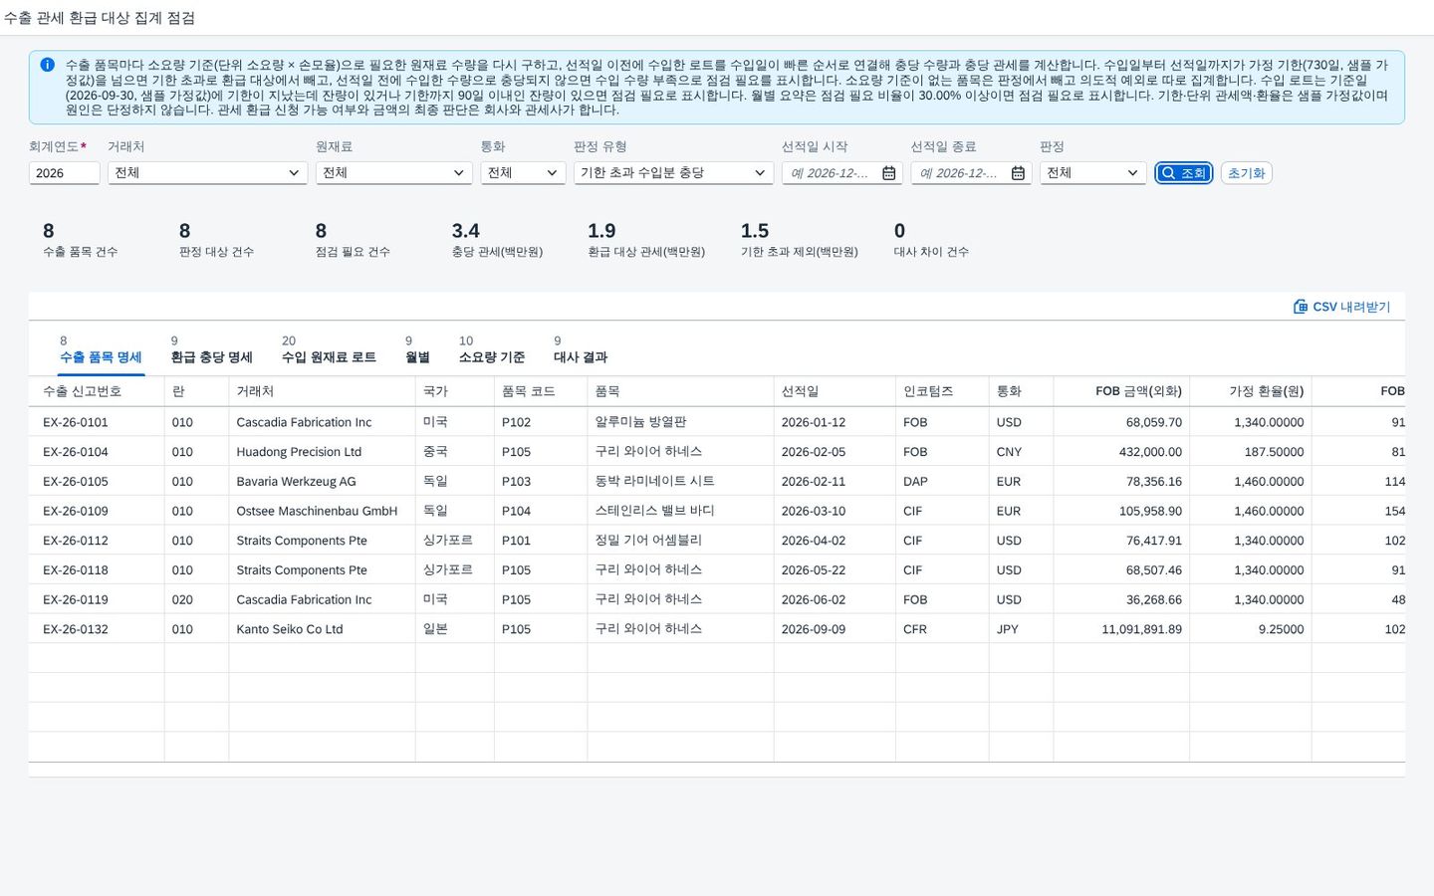Switch to the 수출 품목 명세 tab
Image resolution: width=1434 pixels, height=896 pixels.
[x=101, y=349]
